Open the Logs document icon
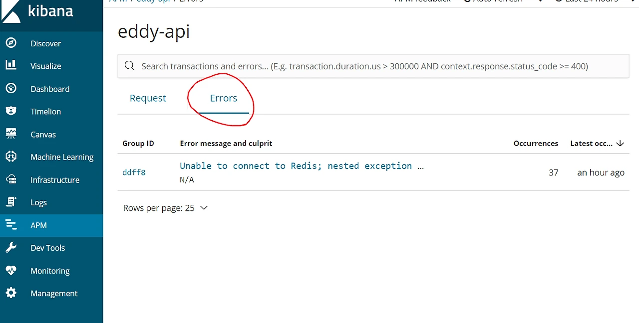 coord(11,202)
